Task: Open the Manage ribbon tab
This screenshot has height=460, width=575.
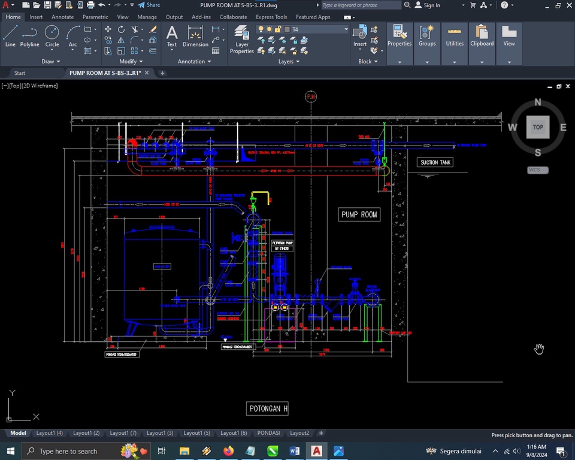Action: pyautogui.click(x=147, y=17)
